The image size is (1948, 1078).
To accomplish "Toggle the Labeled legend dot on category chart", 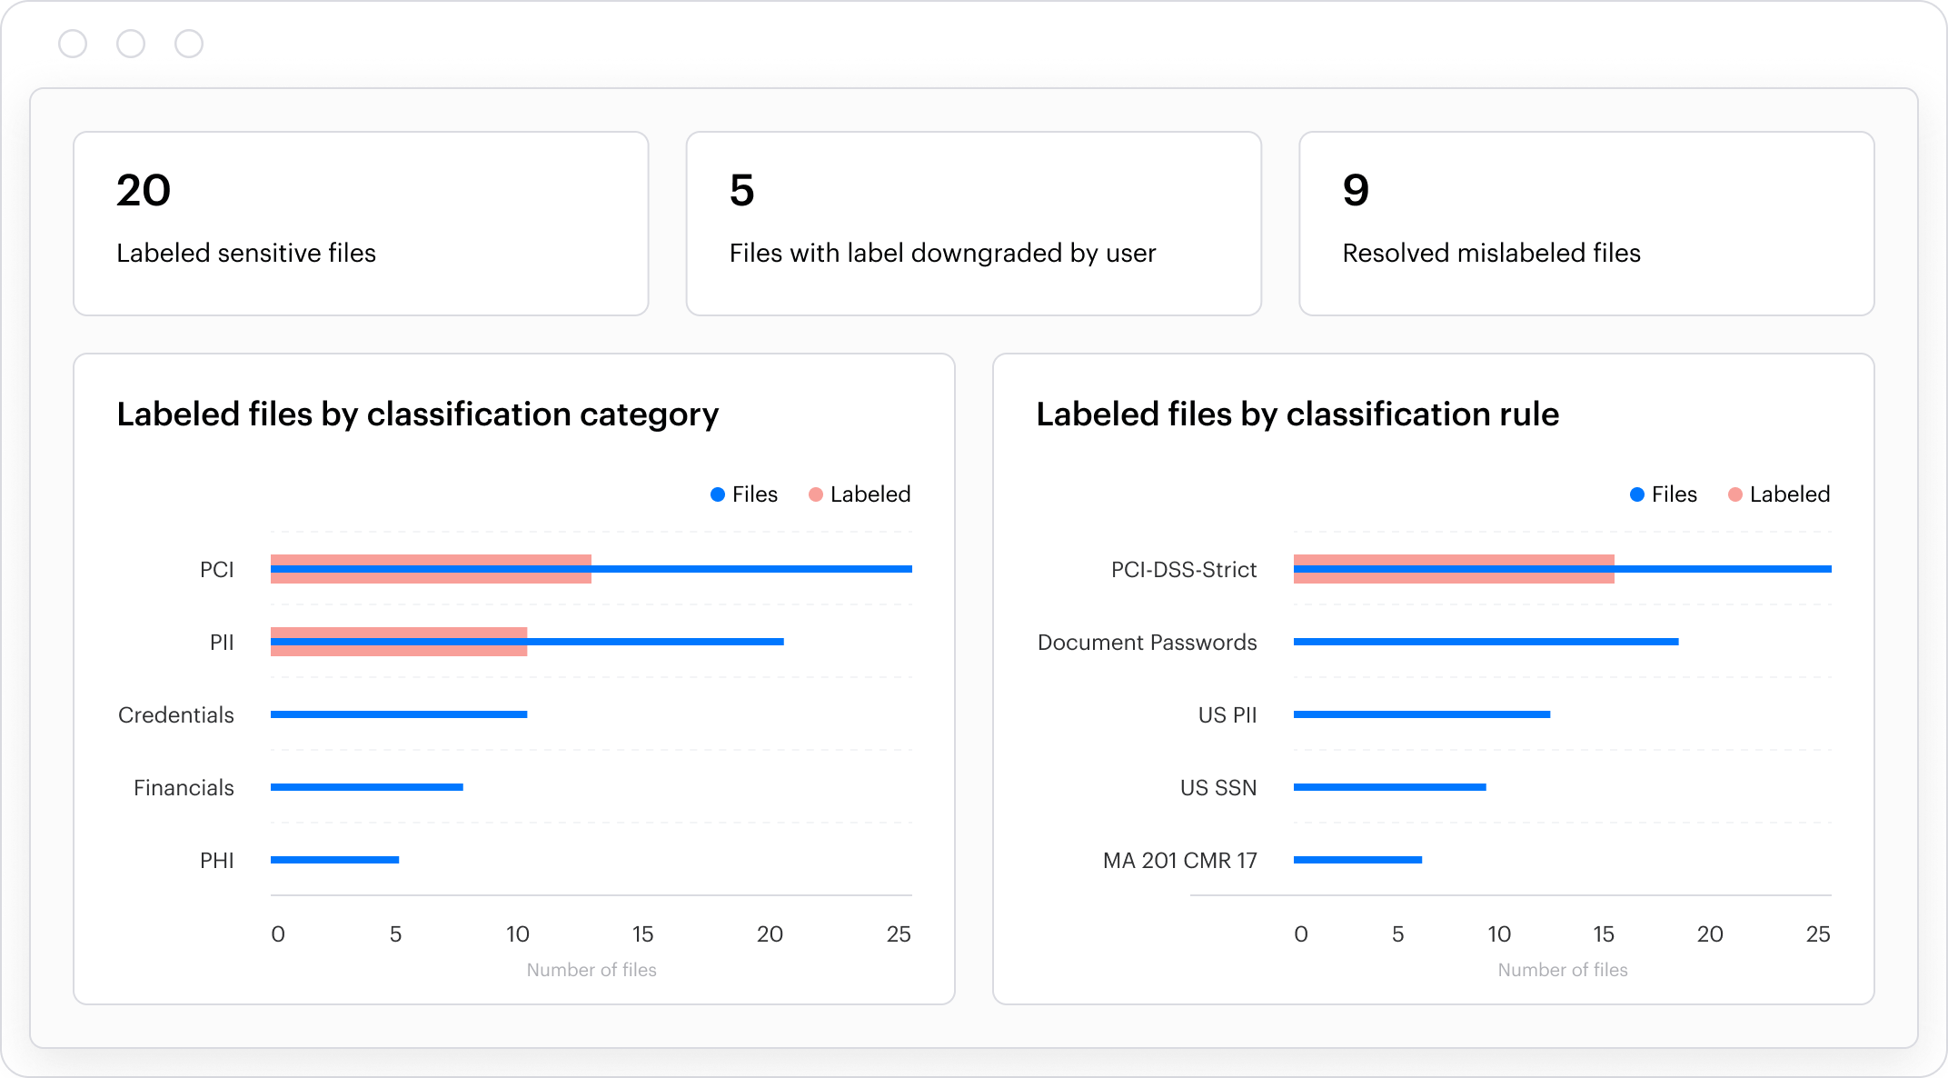I will click(x=816, y=494).
